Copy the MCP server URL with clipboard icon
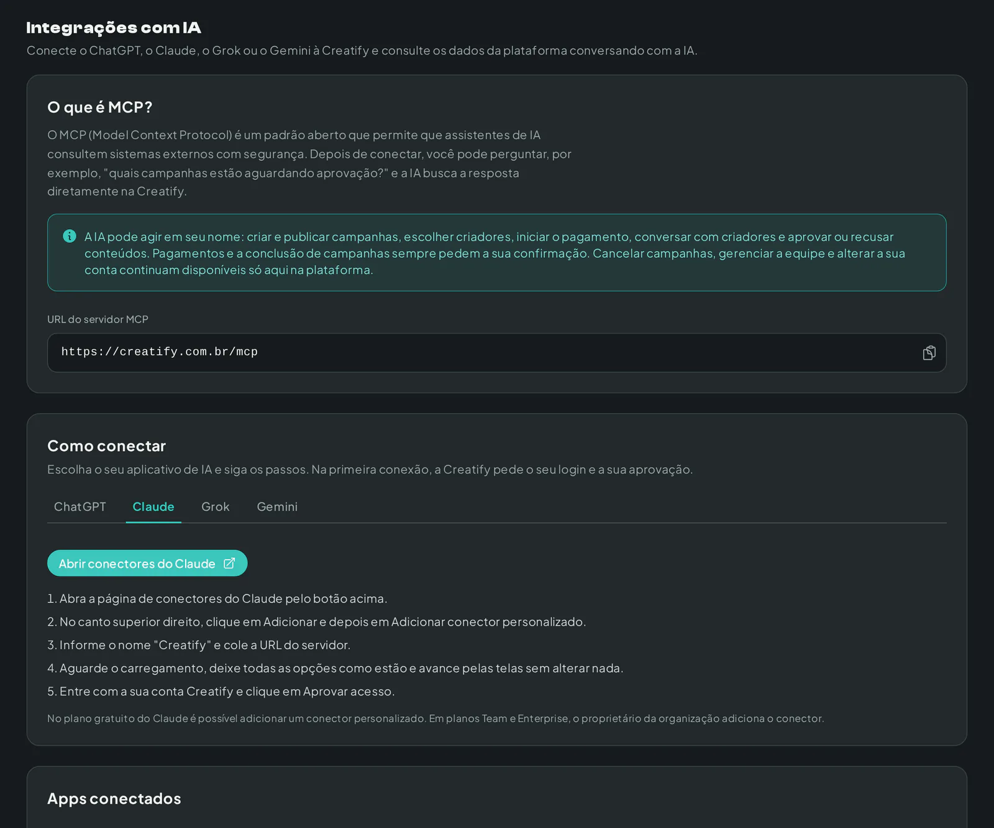The width and height of the screenshot is (994, 828). 929,353
